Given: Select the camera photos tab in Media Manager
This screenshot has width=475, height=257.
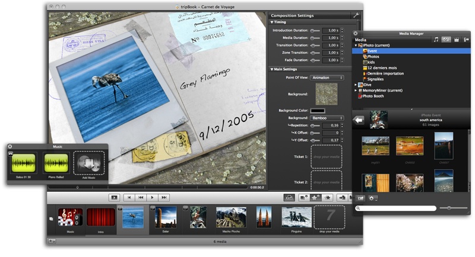Looking at the screenshot, I should pyautogui.click(x=446, y=40).
